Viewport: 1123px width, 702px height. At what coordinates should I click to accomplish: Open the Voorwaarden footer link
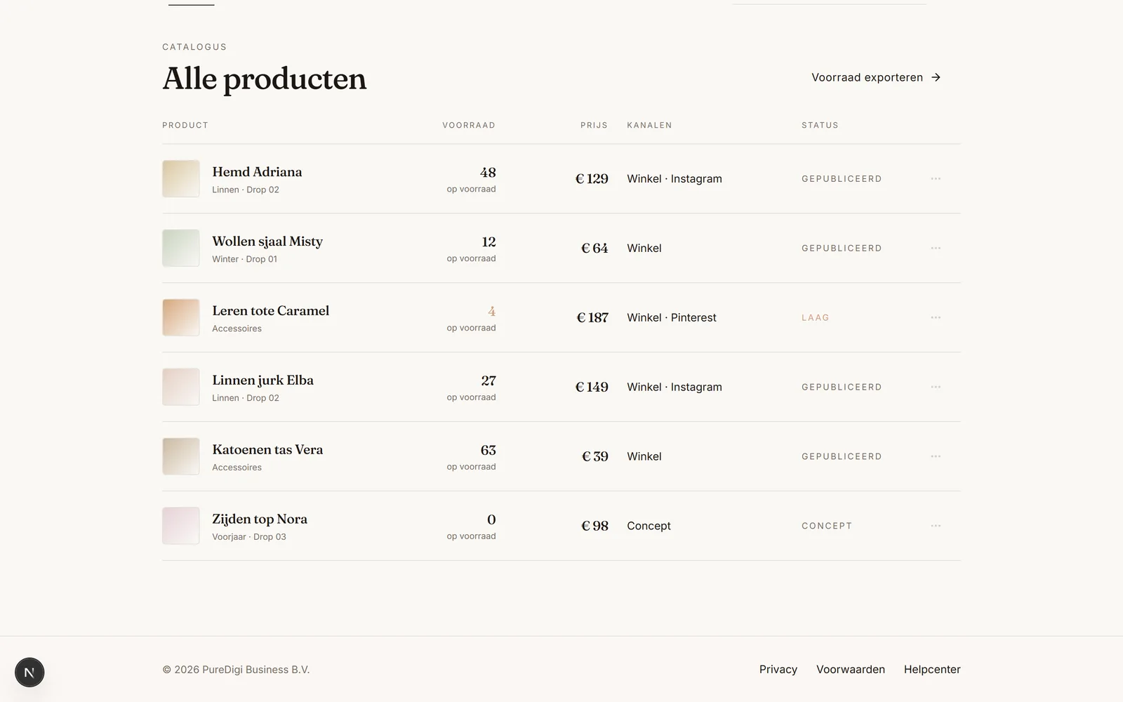tap(850, 669)
